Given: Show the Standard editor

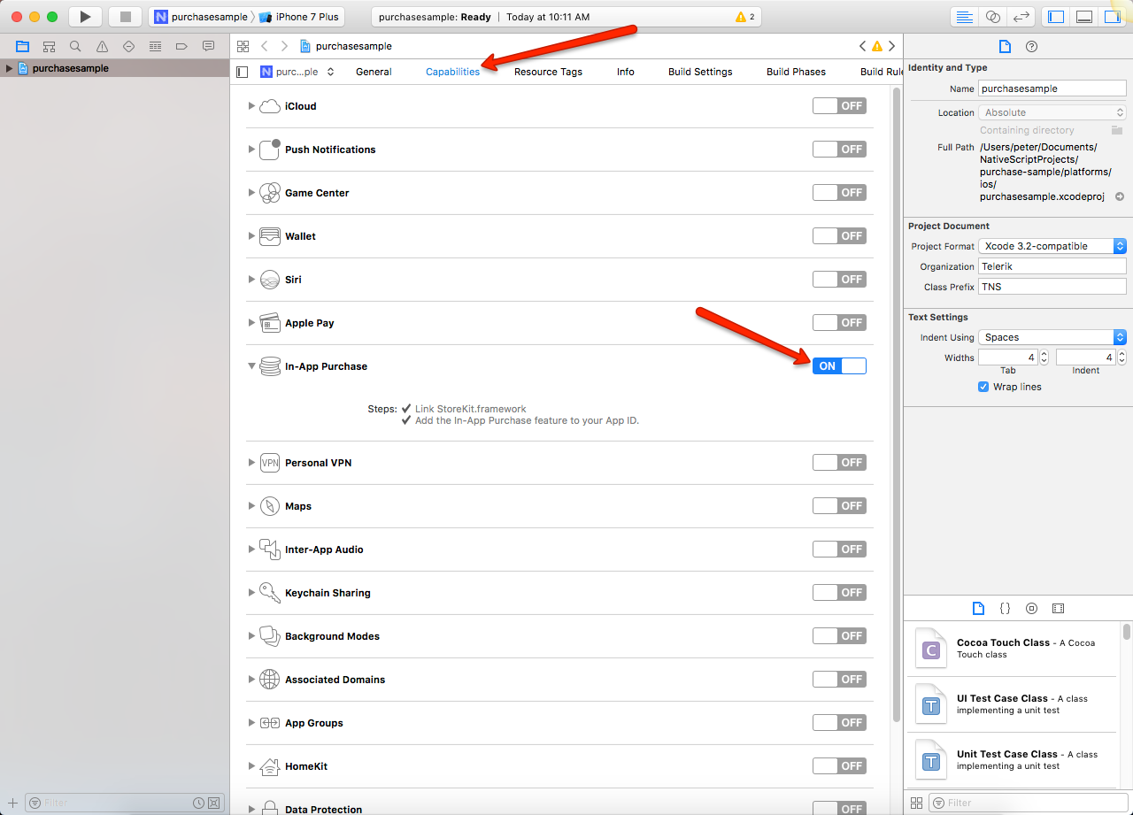Looking at the screenshot, I should (964, 17).
